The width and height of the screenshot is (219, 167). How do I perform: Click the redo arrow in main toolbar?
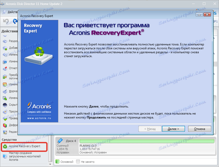15,21
